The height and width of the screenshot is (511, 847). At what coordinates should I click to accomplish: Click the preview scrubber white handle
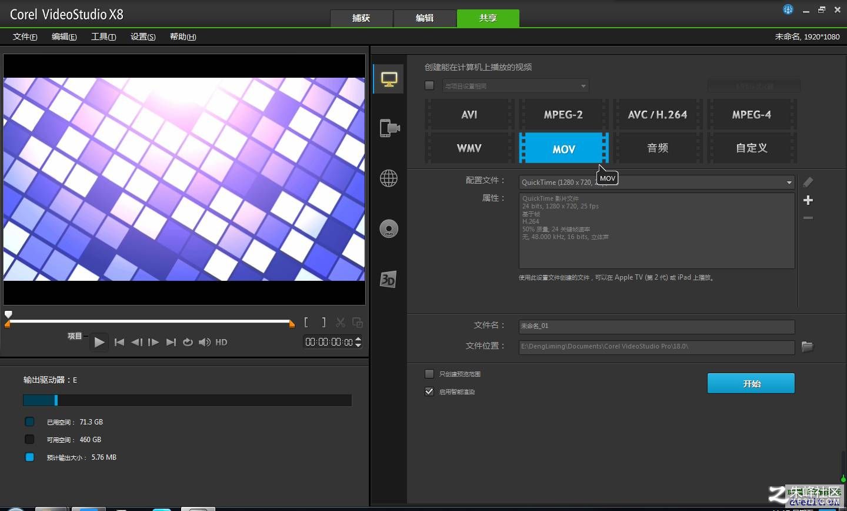coord(8,314)
